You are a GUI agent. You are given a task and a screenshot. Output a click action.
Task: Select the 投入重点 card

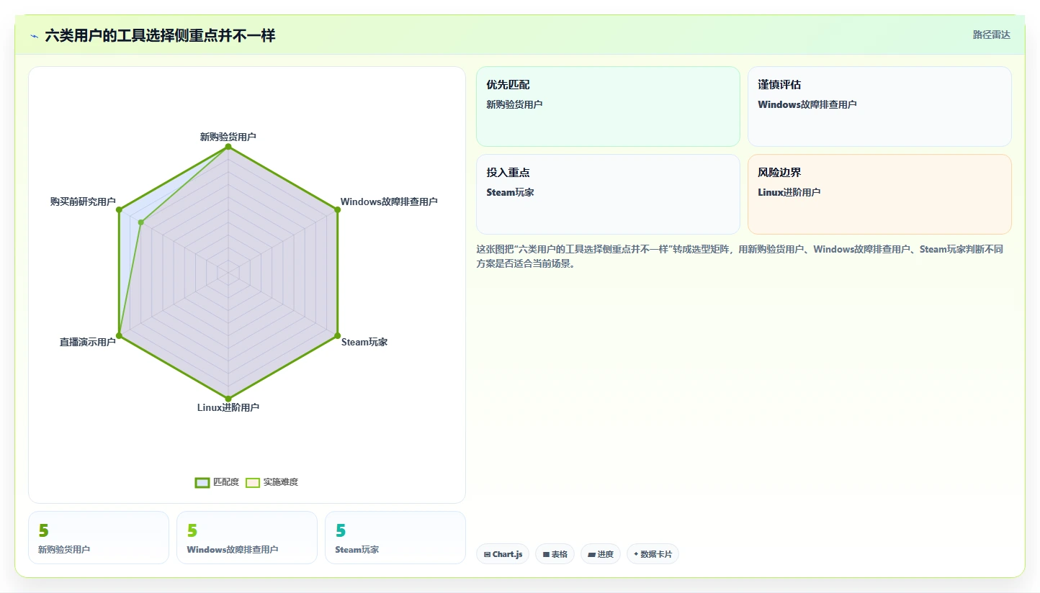tap(608, 194)
